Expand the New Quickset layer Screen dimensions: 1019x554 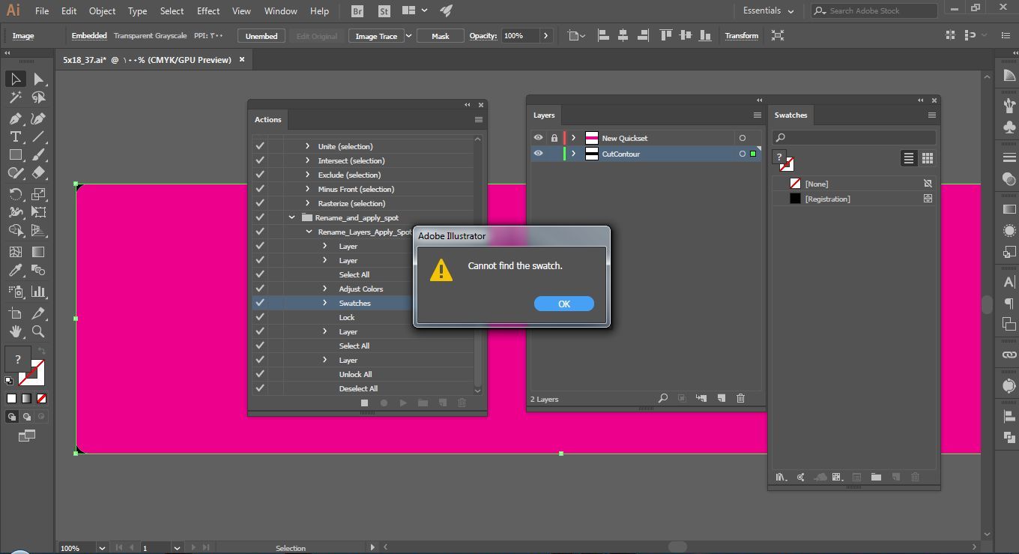tap(574, 138)
